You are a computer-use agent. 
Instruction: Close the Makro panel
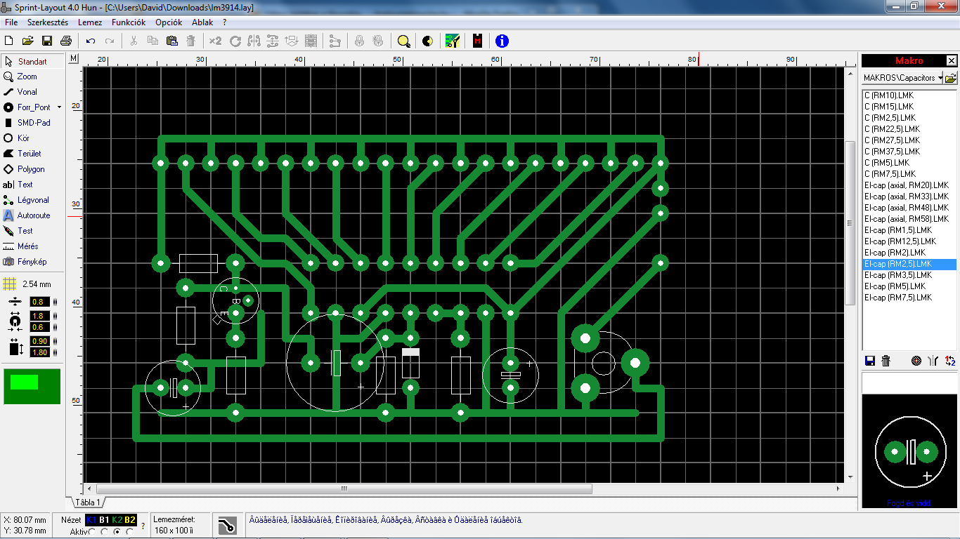[x=952, y=61]
